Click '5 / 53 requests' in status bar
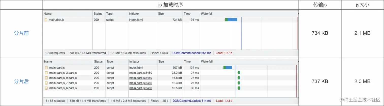 pyautogui.click(x=55, y=101)
